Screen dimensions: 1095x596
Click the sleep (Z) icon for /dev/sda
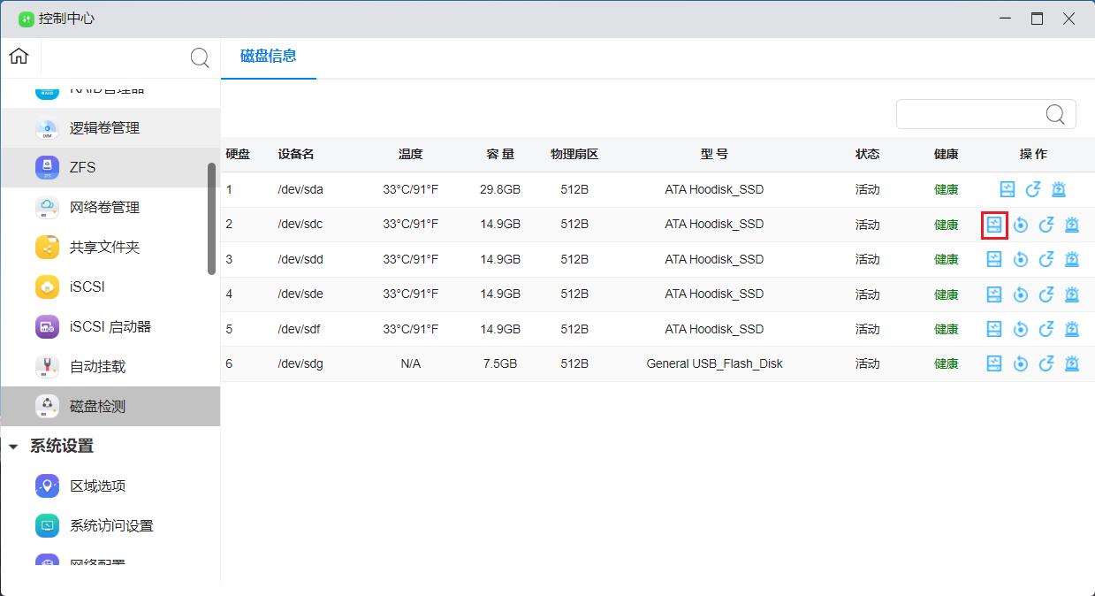click(1033, 189)
